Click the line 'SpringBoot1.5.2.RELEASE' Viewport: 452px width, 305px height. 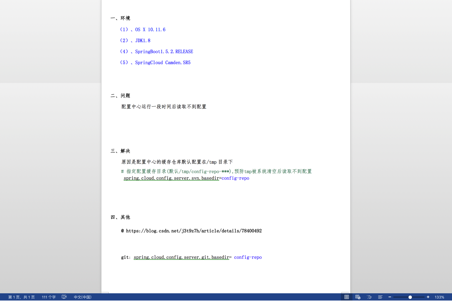164,52
